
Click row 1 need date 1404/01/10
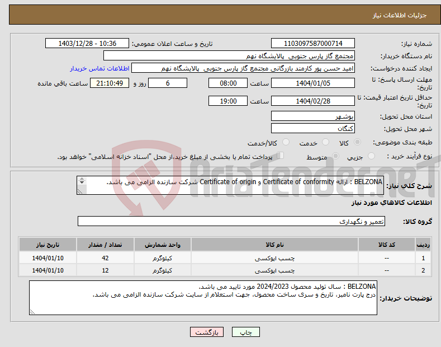48,258
